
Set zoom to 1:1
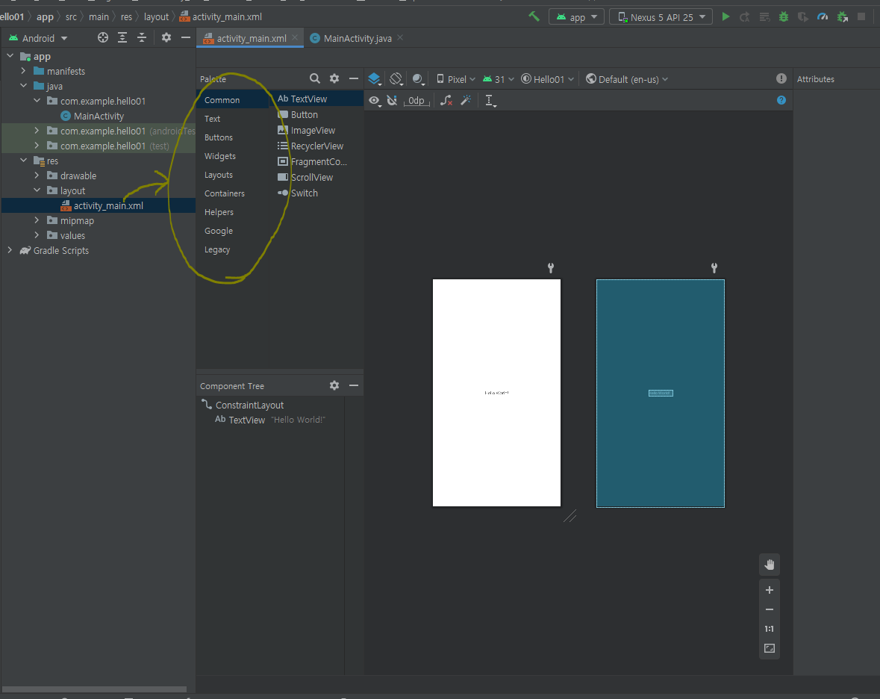click(770, 629)
